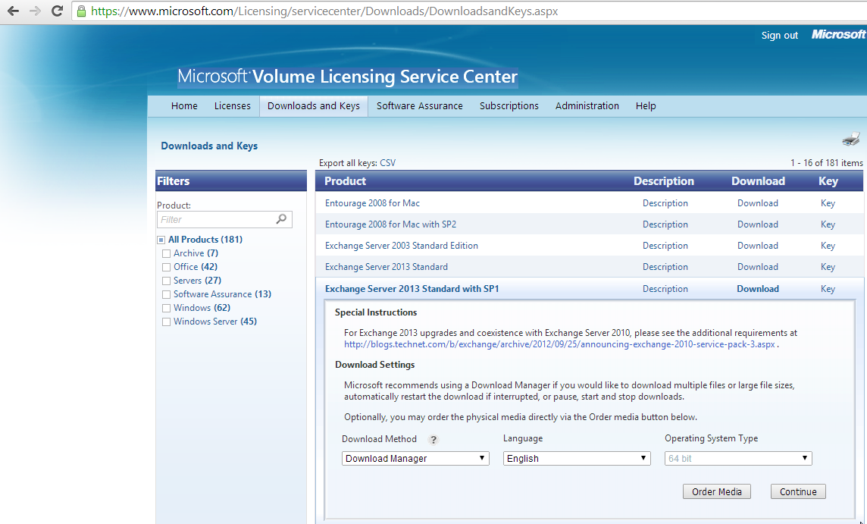Click the Microsoft logo in header

[838, 35]
